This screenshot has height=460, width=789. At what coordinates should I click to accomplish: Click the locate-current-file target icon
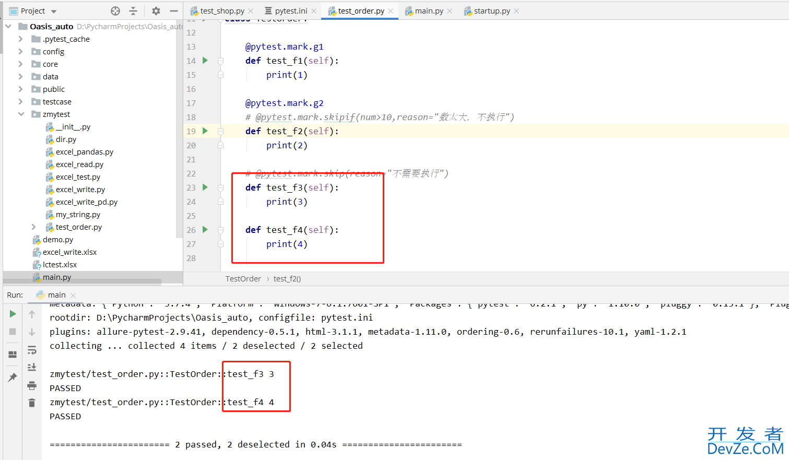point(115,11)
